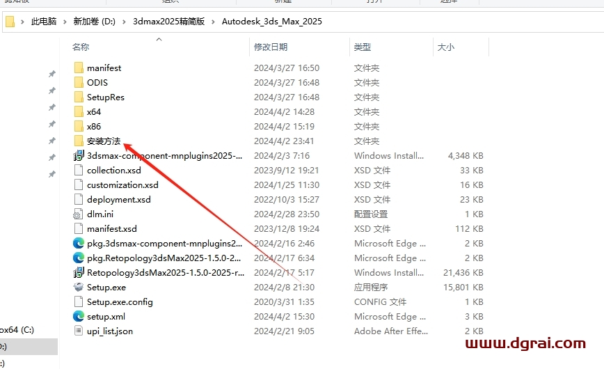
Task: Click the 15,801 KB size cell
Action: tap(463, 288)
